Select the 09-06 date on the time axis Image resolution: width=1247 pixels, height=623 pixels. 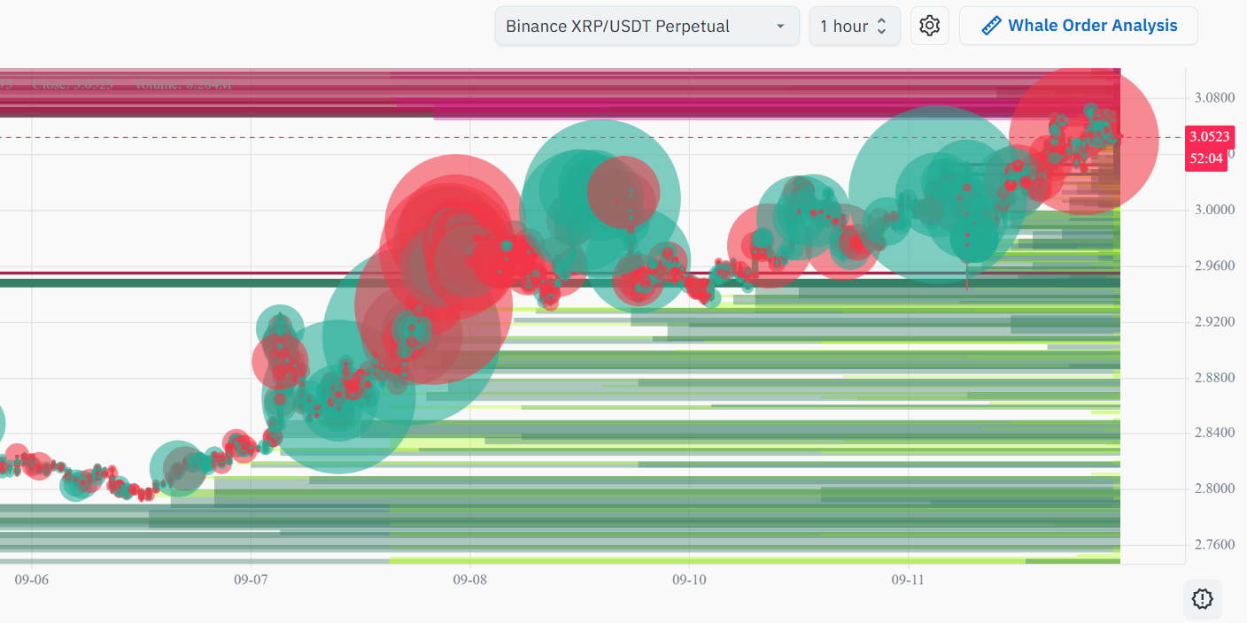[32, 580]
